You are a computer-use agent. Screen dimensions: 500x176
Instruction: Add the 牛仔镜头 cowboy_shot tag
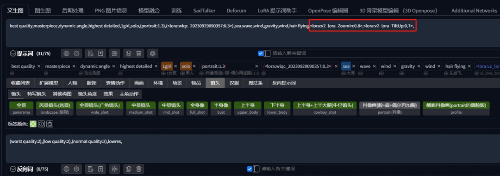pyautogui.click(x=325, y=108)
